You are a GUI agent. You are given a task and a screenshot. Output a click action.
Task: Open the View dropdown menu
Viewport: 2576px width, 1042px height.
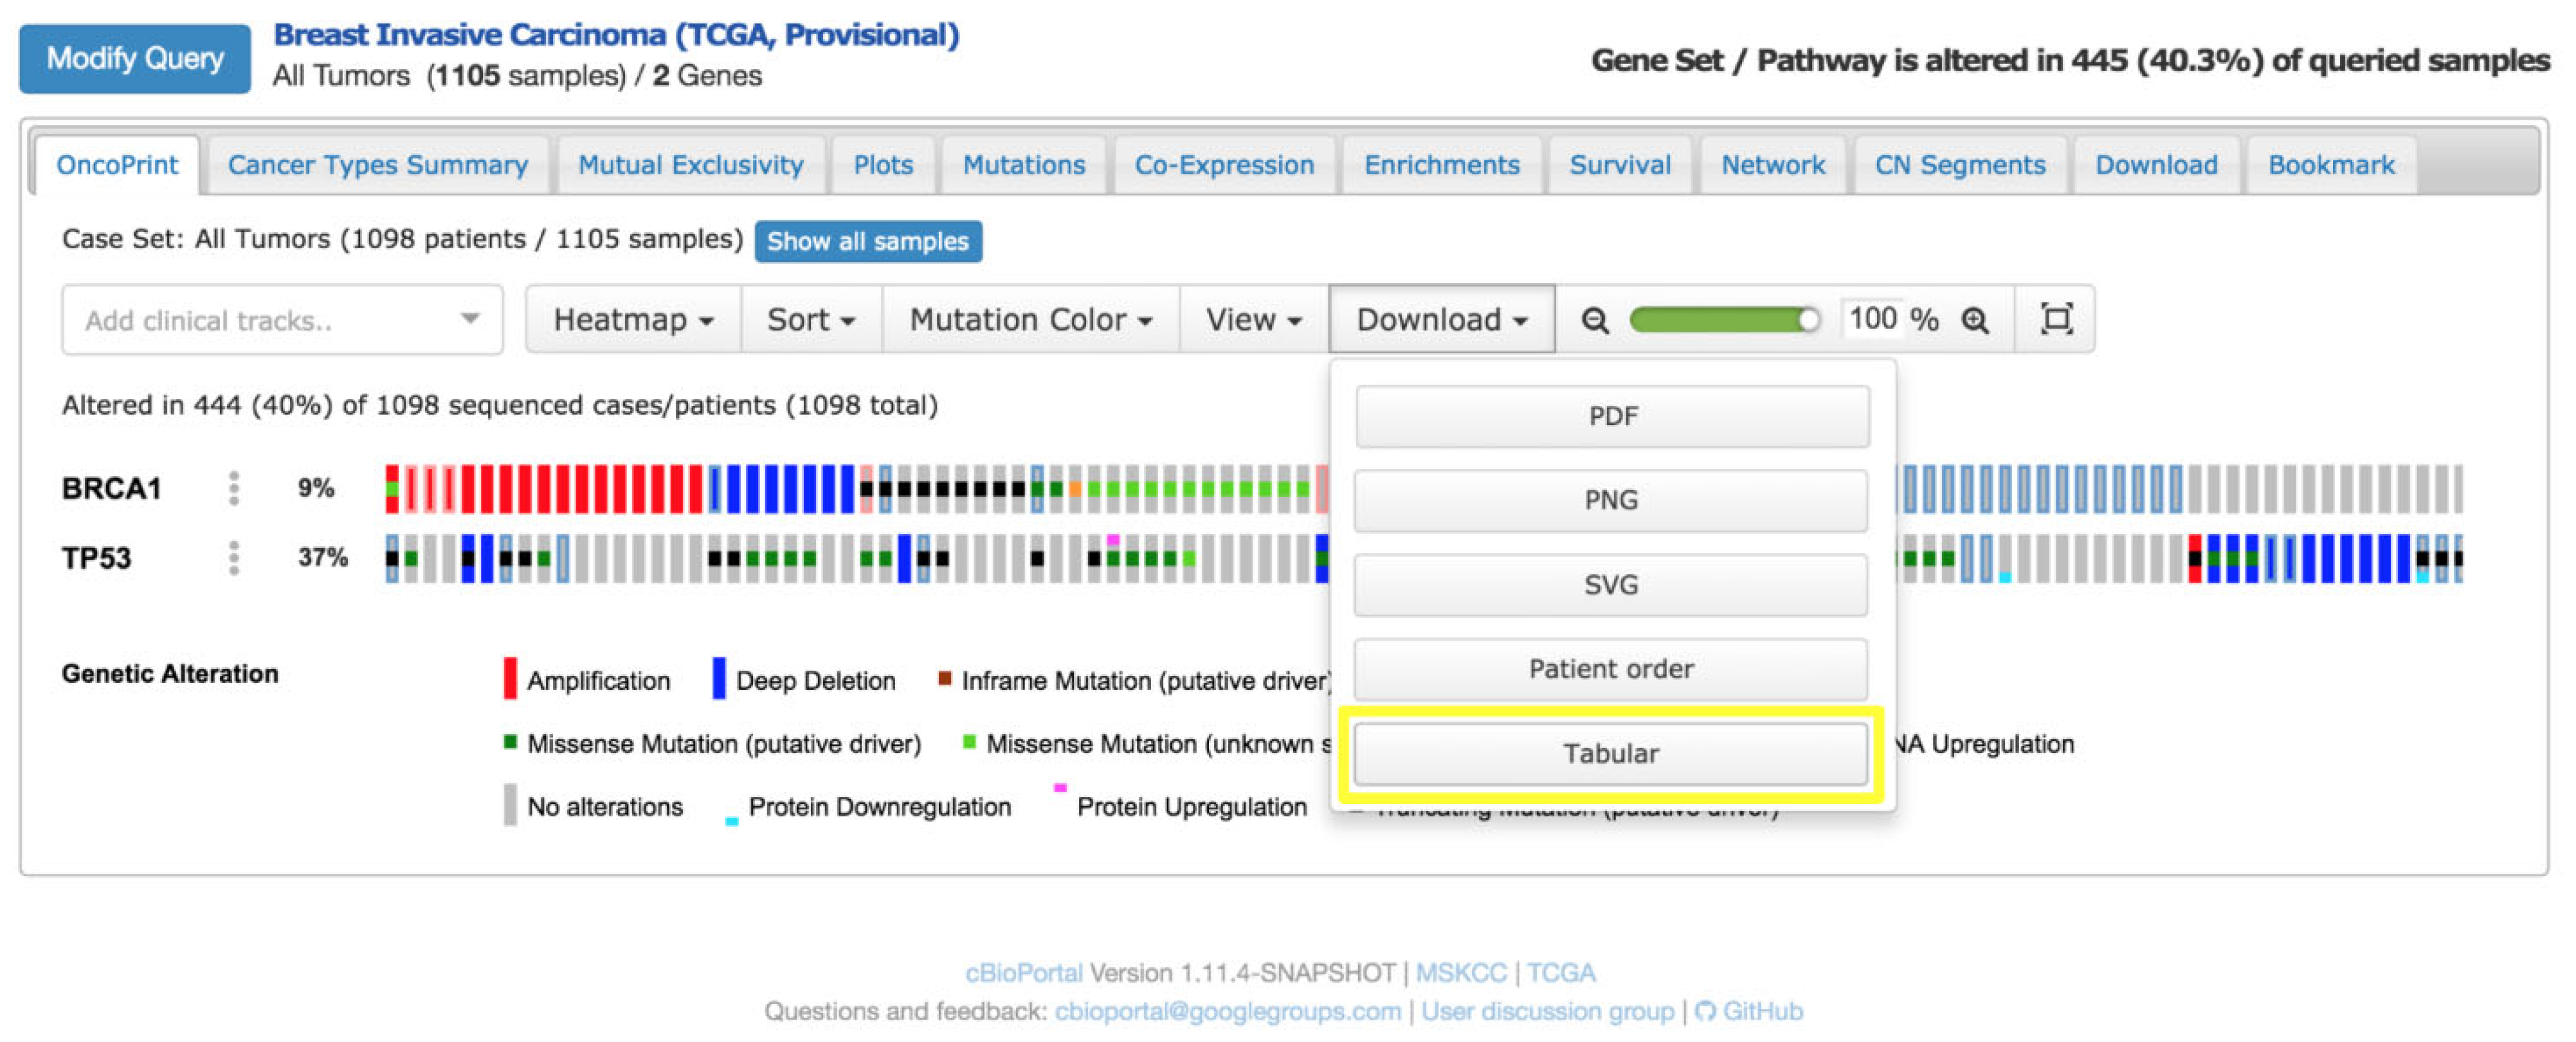click(1253, 320)
